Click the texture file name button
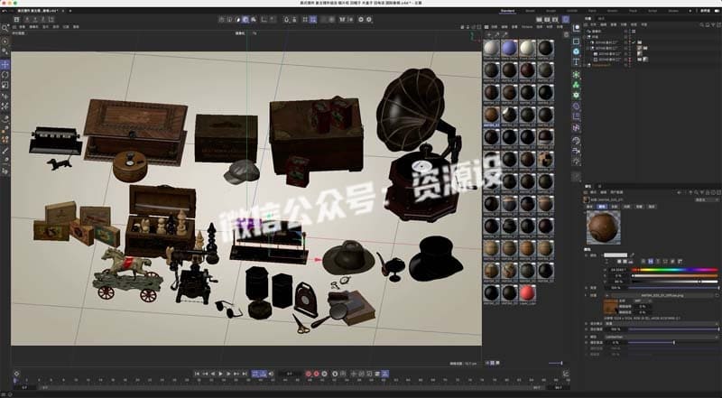The image size is (722, 398). coord(662,295)
